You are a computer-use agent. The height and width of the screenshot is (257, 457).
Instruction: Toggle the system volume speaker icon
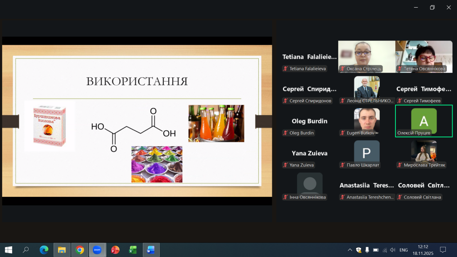click(x=393, y=250)
